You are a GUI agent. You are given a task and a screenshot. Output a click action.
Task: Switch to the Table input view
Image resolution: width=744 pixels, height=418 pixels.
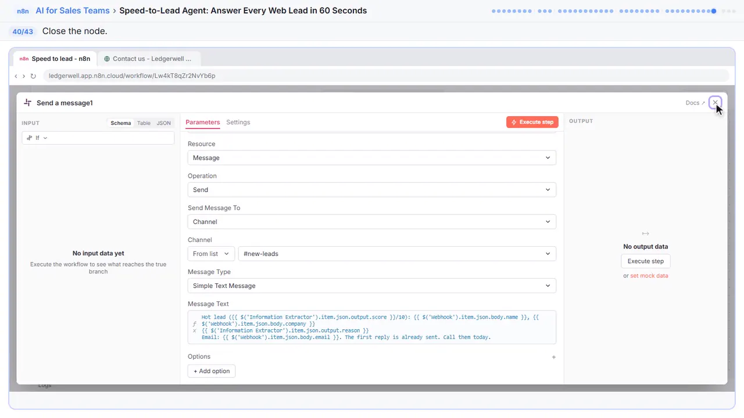[x=144, y=123]
